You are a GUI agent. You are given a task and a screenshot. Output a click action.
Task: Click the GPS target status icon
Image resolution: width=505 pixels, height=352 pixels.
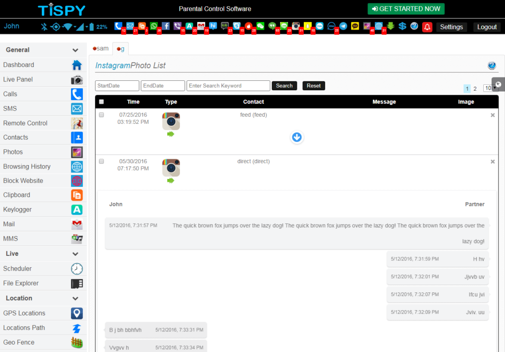click(x=56, y=27)
